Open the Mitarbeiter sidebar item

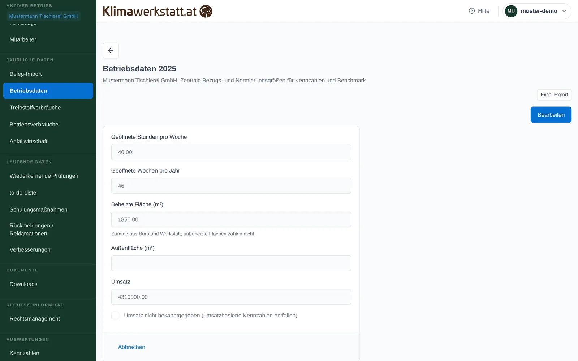48,39
